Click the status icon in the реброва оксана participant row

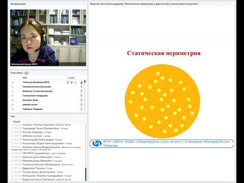[81, 105]
